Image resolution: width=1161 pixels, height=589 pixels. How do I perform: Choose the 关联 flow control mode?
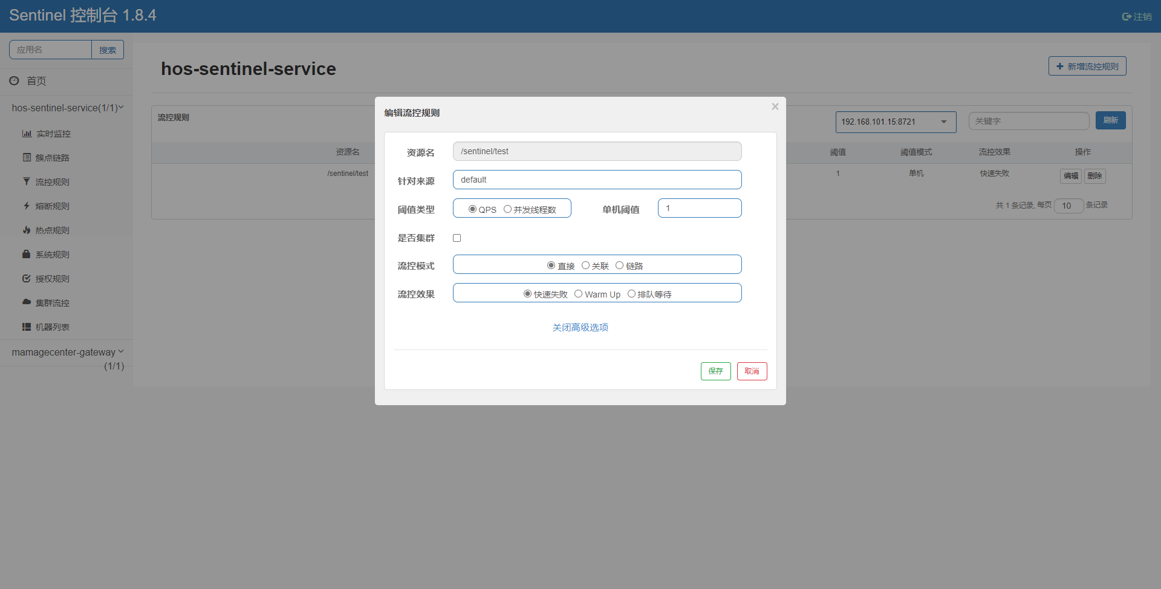click(x=585, y=265)
